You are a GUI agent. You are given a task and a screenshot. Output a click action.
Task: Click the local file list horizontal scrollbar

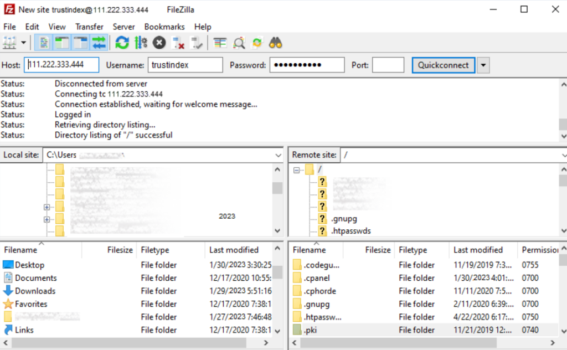pyautogui.click(x=138, y=343)
